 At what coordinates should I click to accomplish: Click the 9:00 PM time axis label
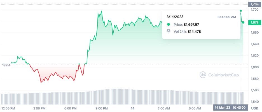point(102,108)
